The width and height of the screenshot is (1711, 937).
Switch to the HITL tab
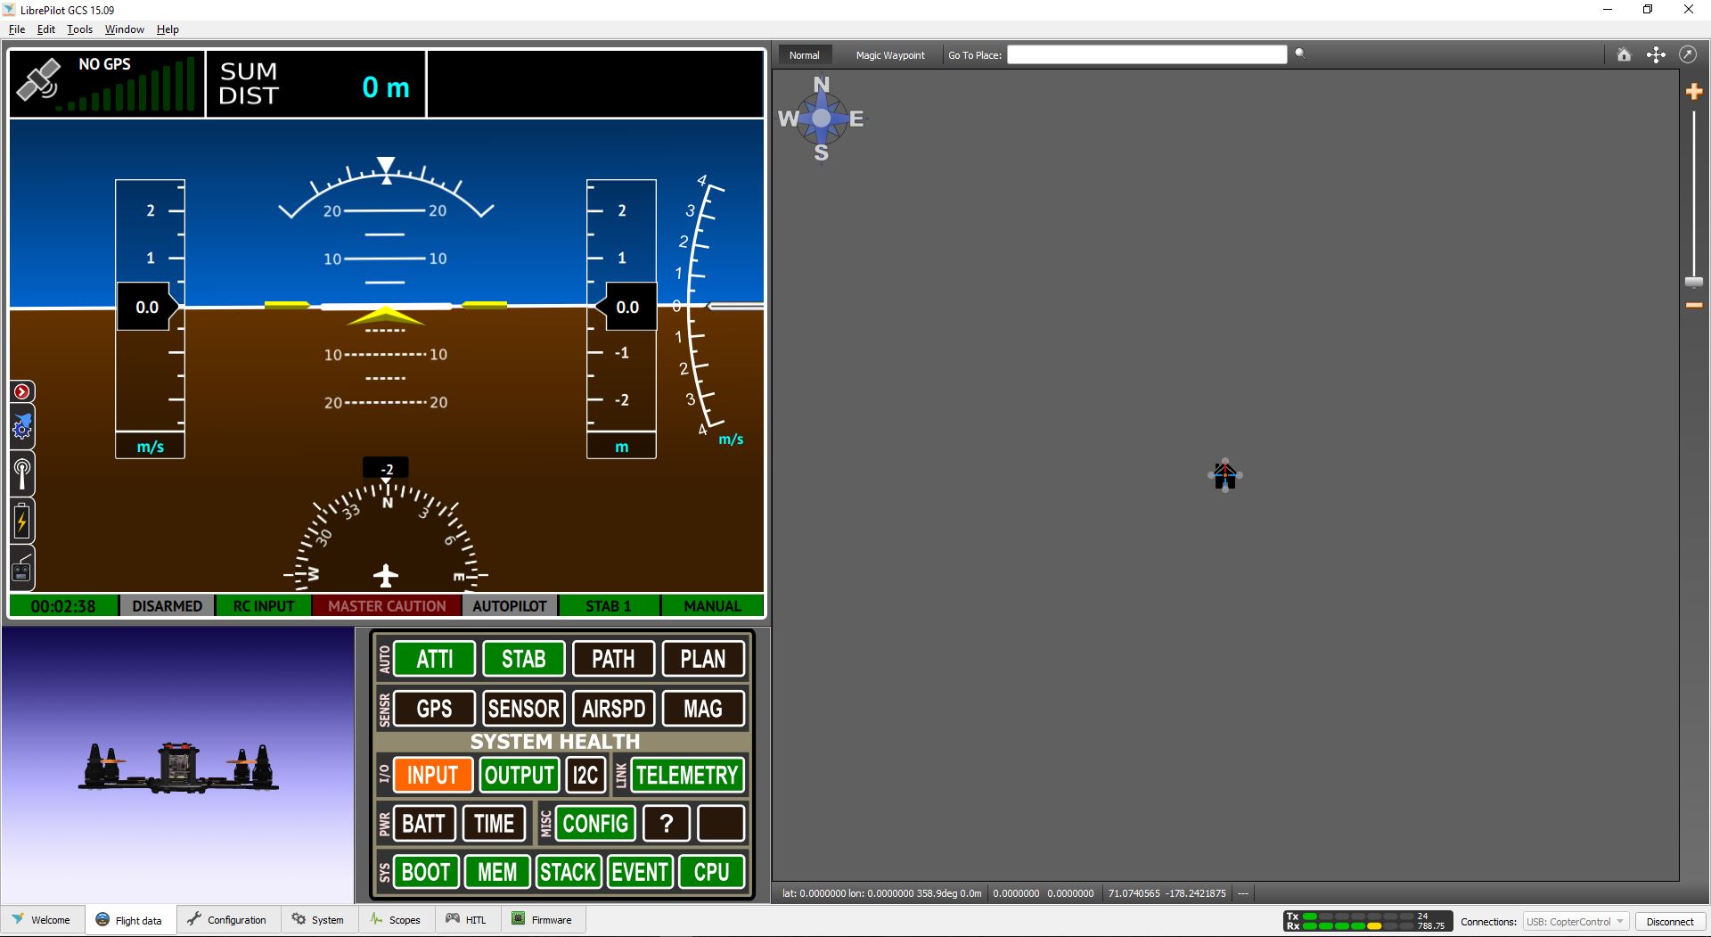pyautogui.click(x=467, y=920)
